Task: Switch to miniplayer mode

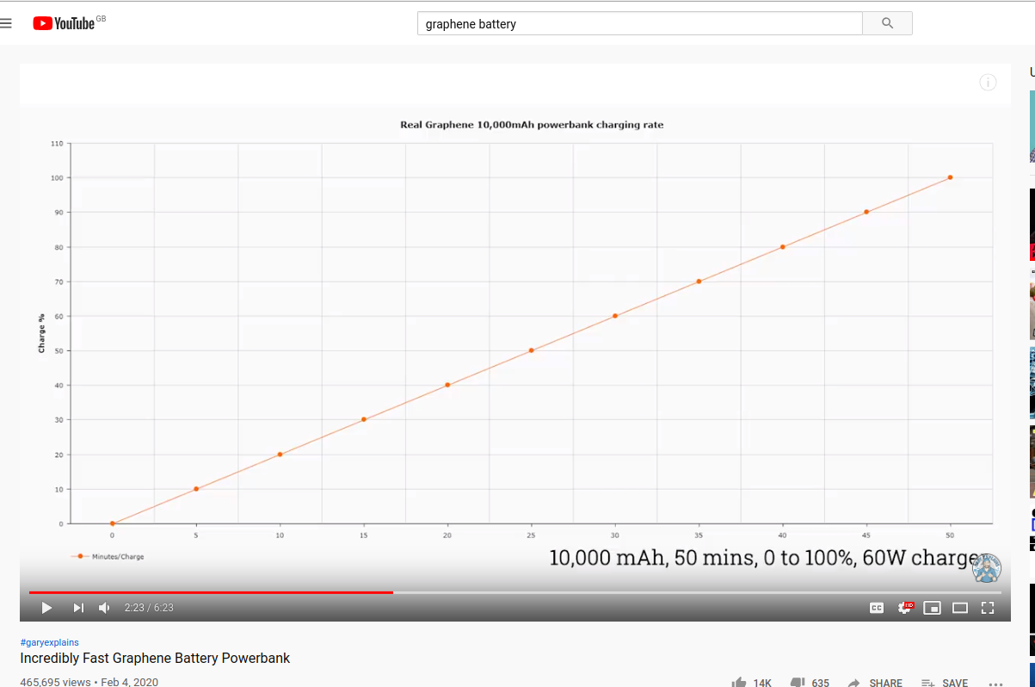Action: point(932,608)
